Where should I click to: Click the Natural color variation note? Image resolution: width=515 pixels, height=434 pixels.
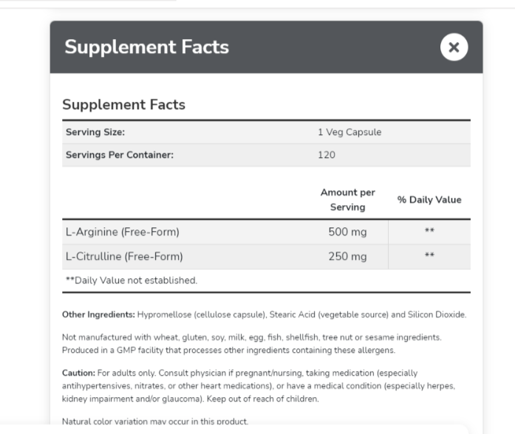(155, 422)
